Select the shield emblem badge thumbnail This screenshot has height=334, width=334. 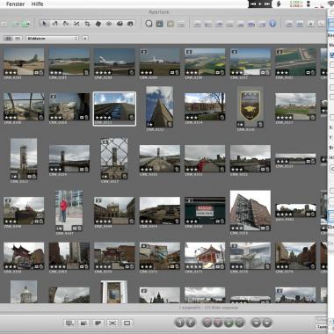pyautogui.click(x=250, y=106)
